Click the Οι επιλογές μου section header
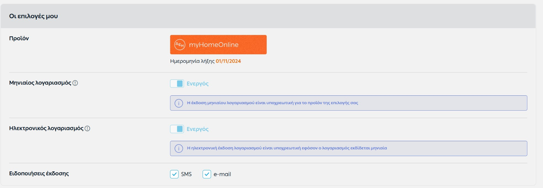 pyautogui.click(x=34, y=16)
